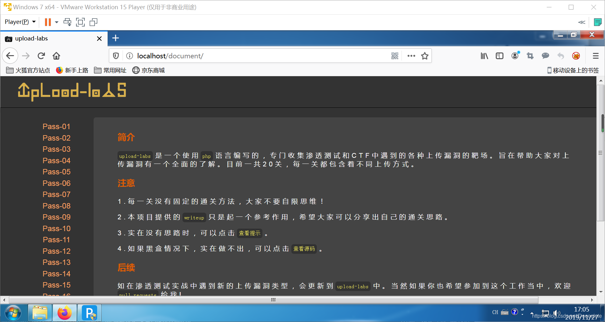
Task: Open Pass-08 in the sidebar
Action: click(x=56, y=206)
